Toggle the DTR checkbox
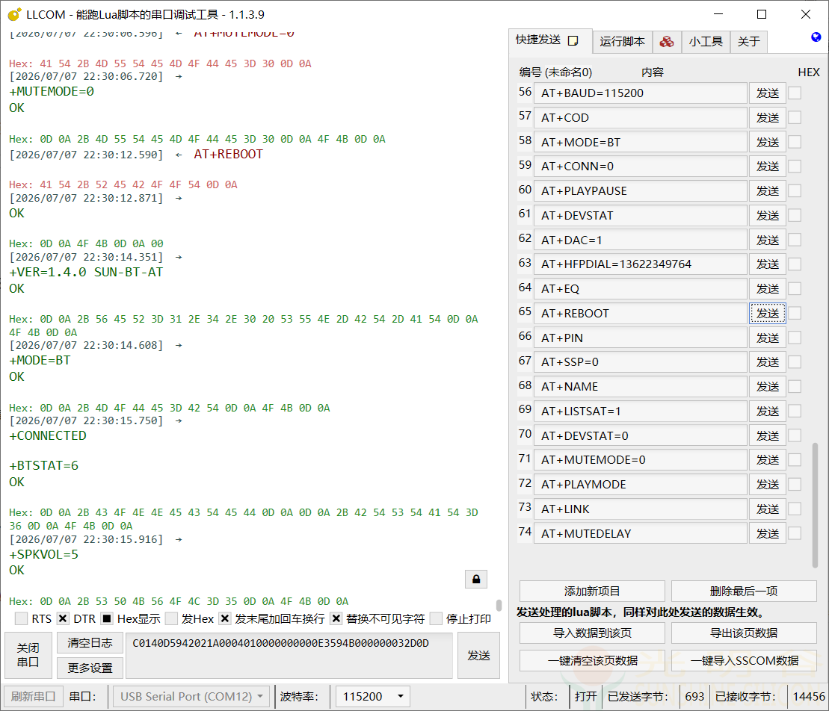 click(x=63, y=618)
